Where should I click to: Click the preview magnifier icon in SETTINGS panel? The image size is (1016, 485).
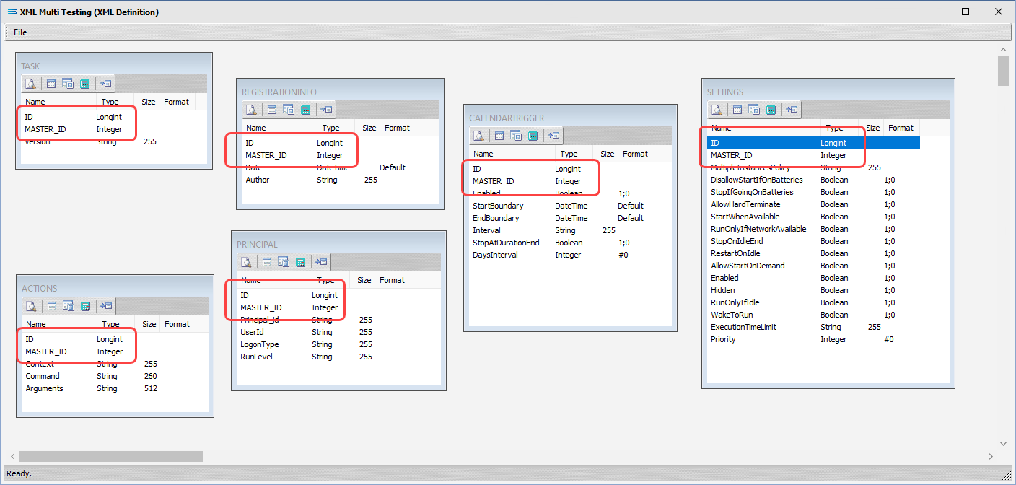click(717, 110)
